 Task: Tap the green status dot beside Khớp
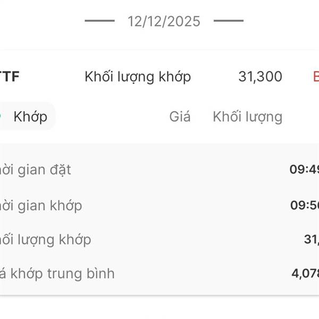tap(2, 116)
